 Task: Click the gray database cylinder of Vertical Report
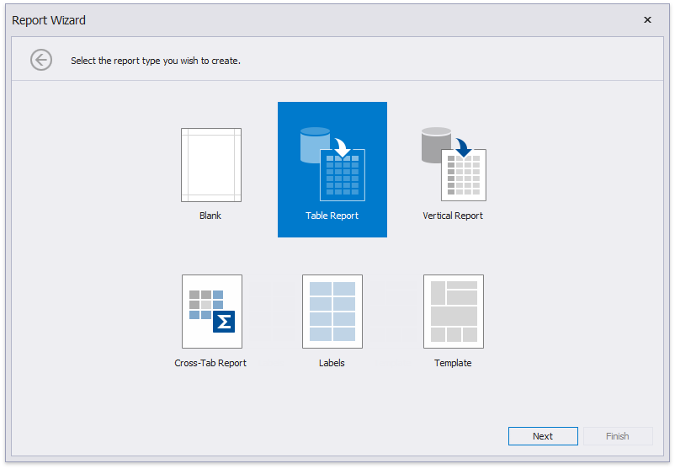(436, 145)
